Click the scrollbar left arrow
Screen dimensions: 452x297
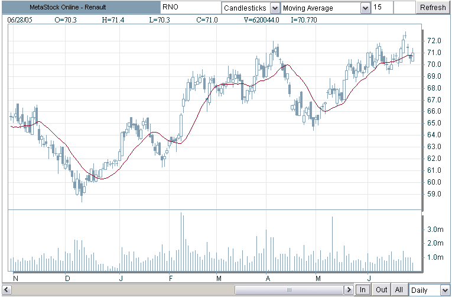pos(7,289)
